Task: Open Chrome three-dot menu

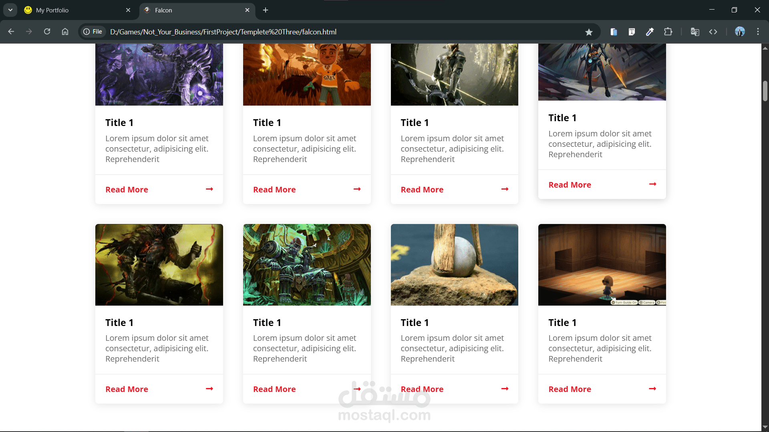Action: pos(758,32)
